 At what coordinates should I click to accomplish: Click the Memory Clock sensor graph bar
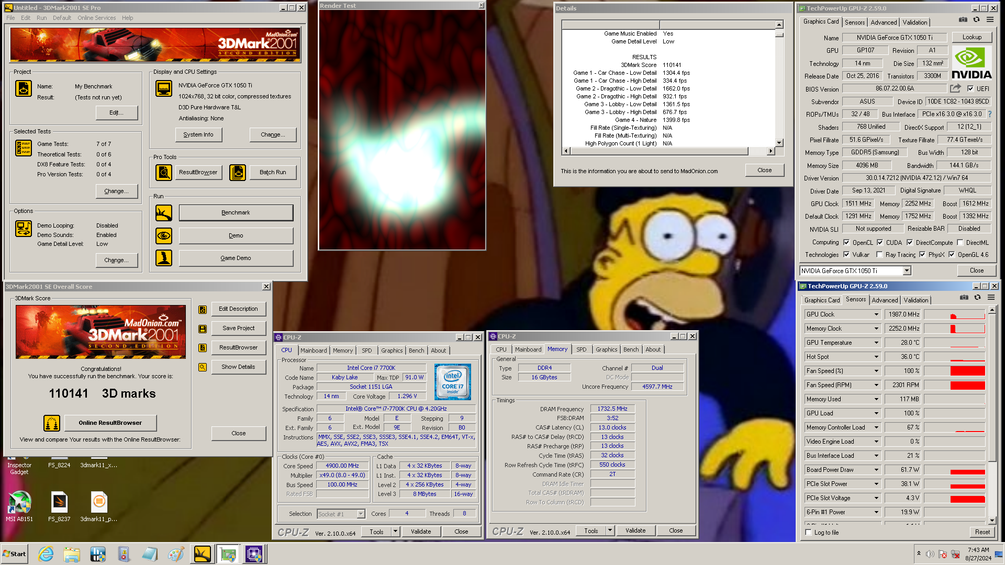click(x=954, y=329)
